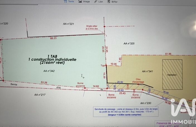Click the blue 20.50 dimension

[120, 82]
